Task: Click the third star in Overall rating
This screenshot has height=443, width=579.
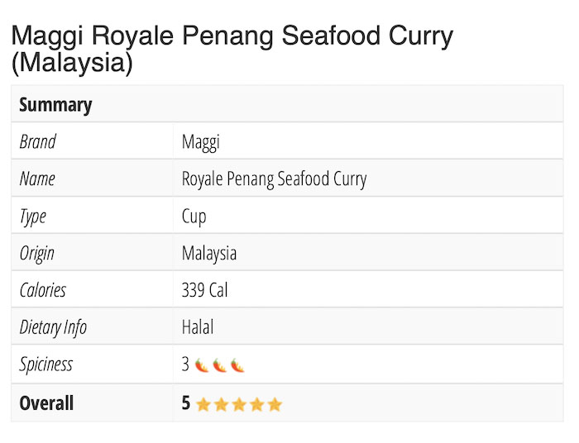Action: [x=238, y=404]
